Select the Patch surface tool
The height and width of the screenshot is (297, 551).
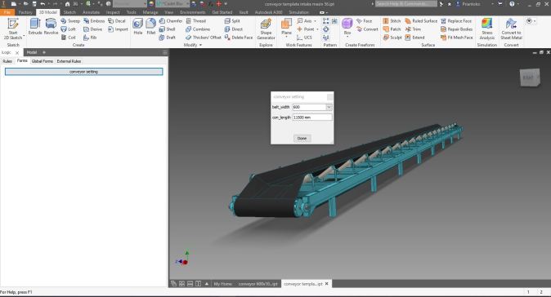coord(392,29)
